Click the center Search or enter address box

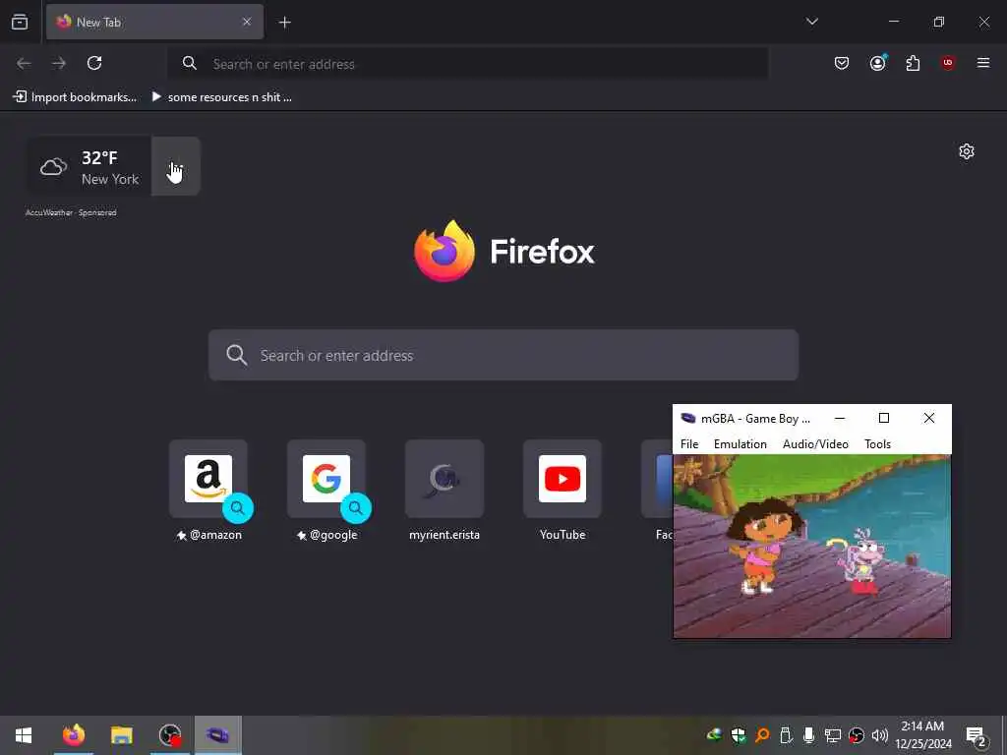coord(503,355)
